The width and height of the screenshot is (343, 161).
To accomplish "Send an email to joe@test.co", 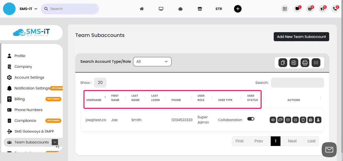I will coord(288,120).
